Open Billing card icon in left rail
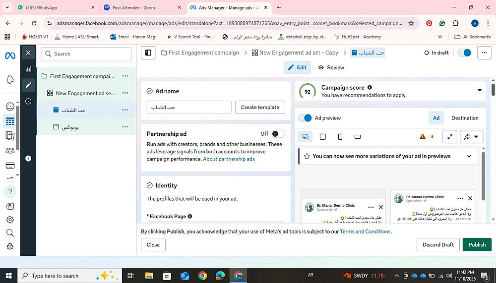The height and width of the screenshot is (283, 496). (x=10, y=166)
